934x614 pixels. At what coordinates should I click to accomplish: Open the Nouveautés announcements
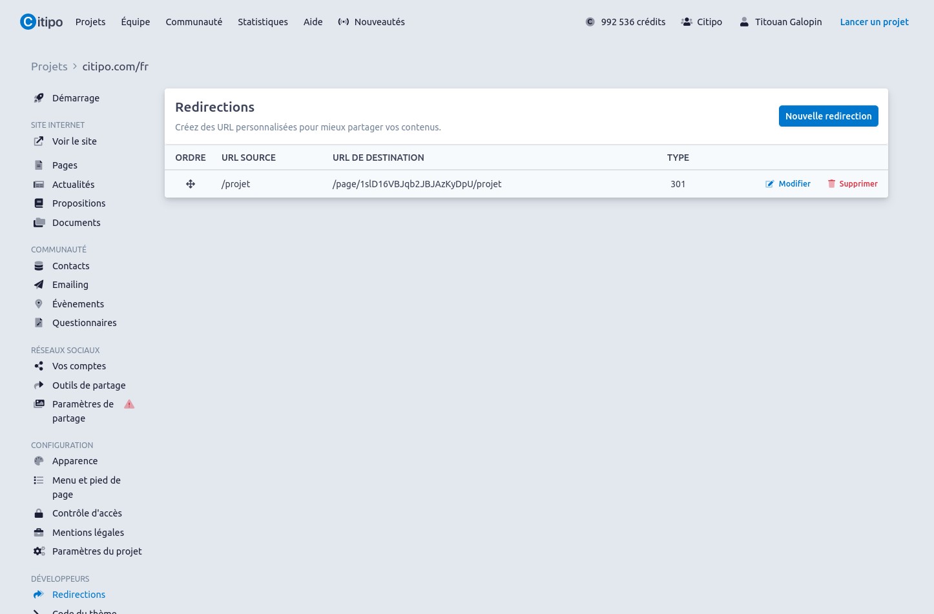(371, 22)
